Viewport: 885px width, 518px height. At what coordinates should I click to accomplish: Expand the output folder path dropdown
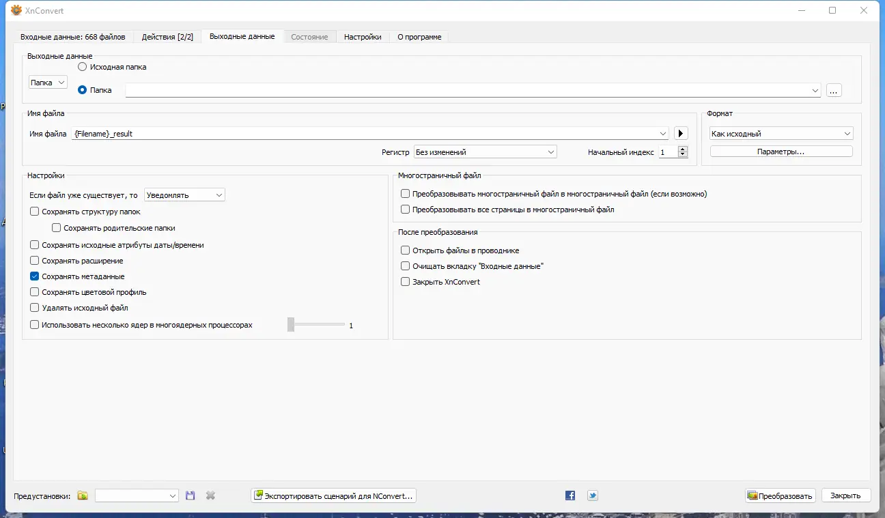[x=815, y=90]
